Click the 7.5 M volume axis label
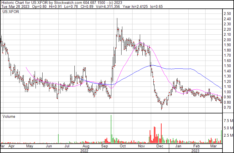The height and width of the screenshot is (153, 234). pos(228,121)
